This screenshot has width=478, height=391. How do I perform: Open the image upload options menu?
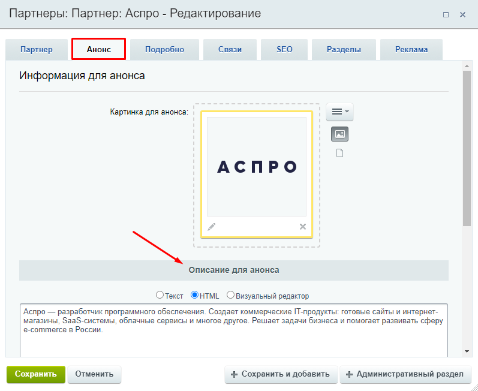[339, 112]
